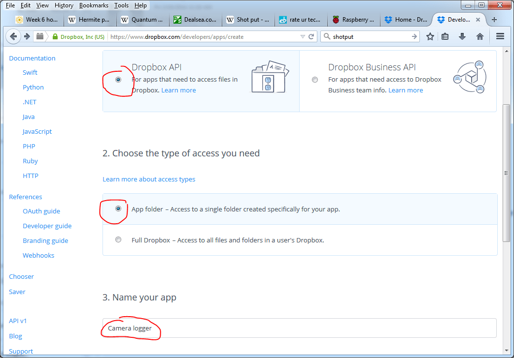514x358 pixels.
Task: Open the Chooser link
Action: [x=21, y=277]
